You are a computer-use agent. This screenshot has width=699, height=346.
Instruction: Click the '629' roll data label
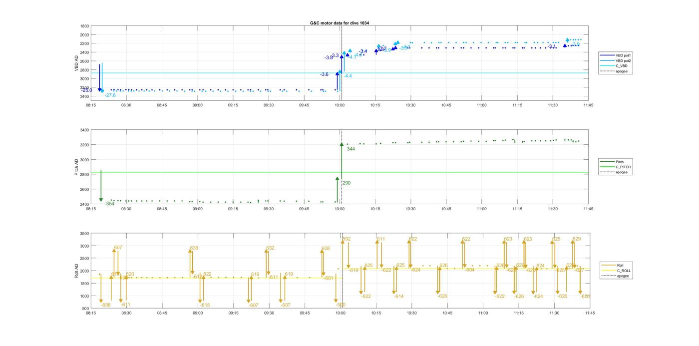tap(577, 239)
